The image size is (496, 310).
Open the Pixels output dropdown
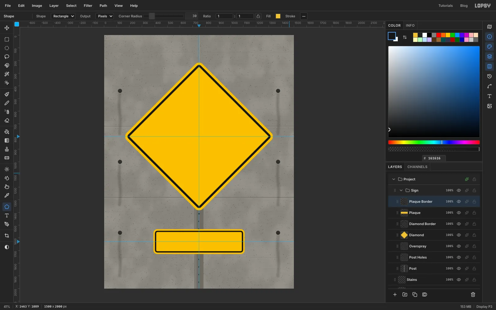point(105,16)
